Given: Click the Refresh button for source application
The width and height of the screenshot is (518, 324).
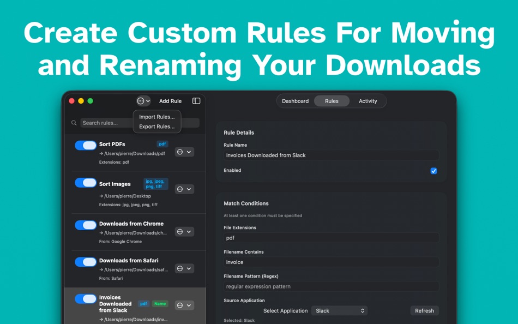Looking at the screenshot, I should coord(424,310).
